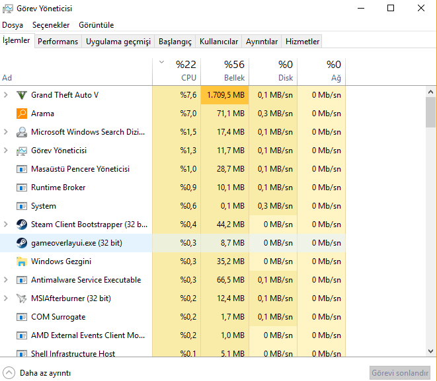
Task: Click the Grand Theft Auto V process icon
Action: coord(21,95)
